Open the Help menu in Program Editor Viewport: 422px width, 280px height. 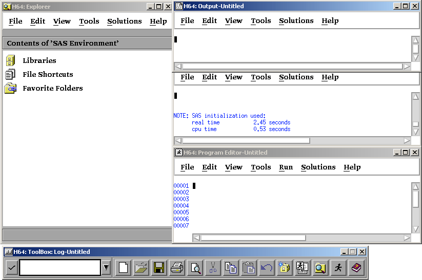click(x=352, y=167)
